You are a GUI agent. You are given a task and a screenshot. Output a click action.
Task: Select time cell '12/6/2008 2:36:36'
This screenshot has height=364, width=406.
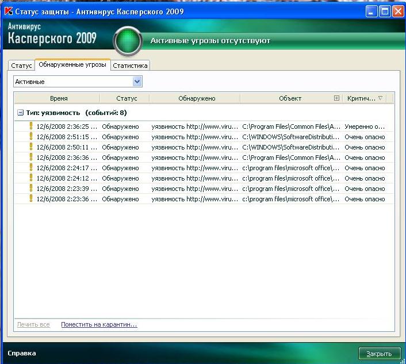pyautogui.click(x=67, y=158)
